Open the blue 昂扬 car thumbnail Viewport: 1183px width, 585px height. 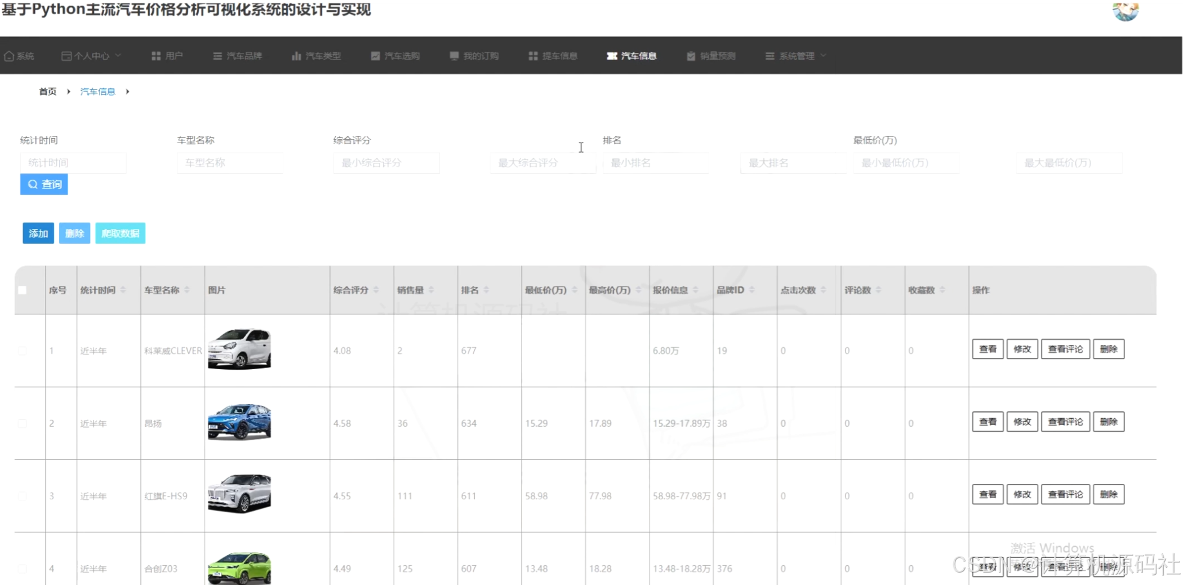(x=239, y=422)
